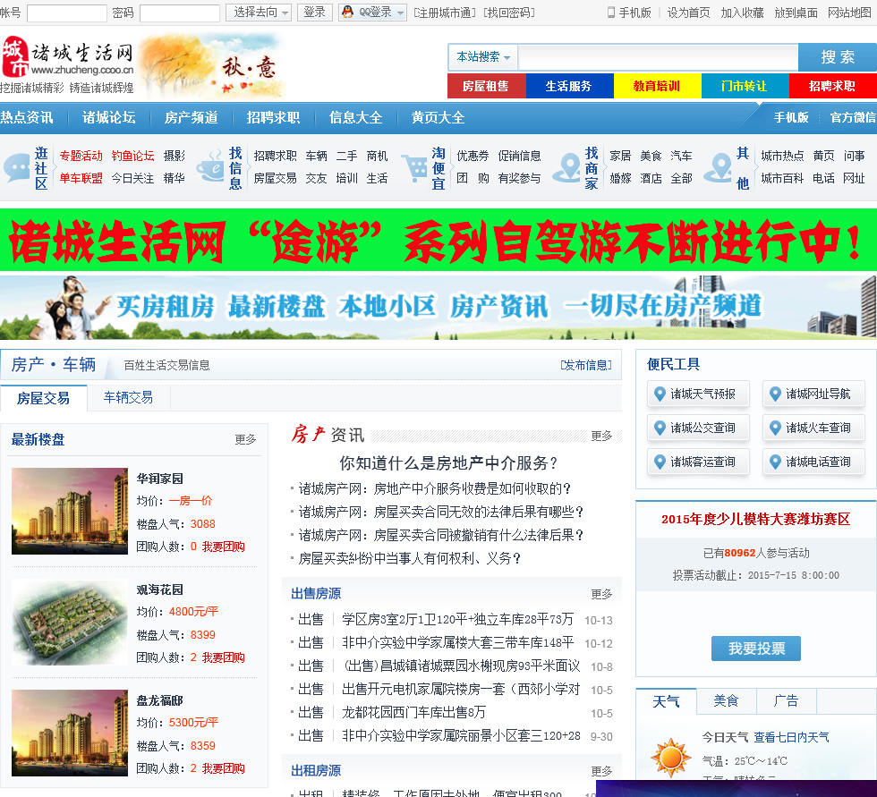The image size is (877, 797).
Task: Click pin icon beside 诸城火车查询
Action: point(775,428)
